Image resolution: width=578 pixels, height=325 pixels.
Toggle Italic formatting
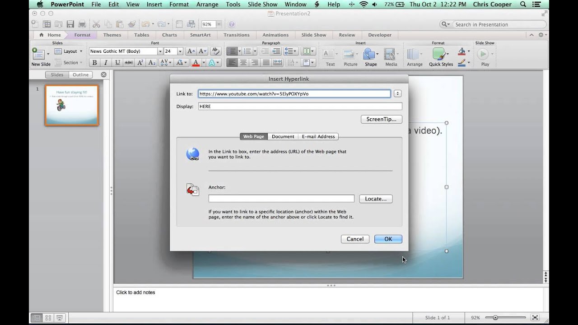click(x=106, y=63)
